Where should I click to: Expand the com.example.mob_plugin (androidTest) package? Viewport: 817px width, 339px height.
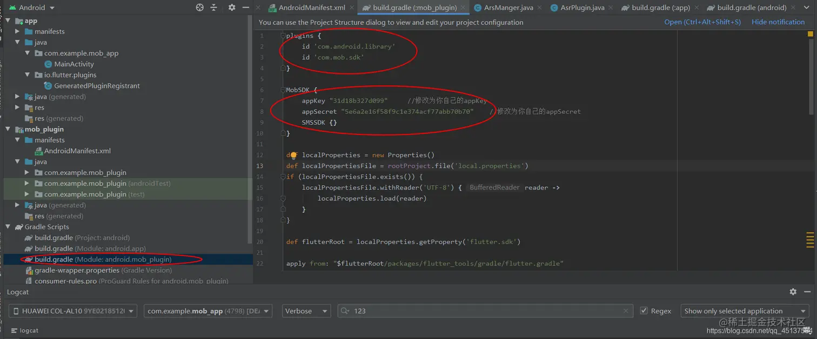tap(28, 184)
